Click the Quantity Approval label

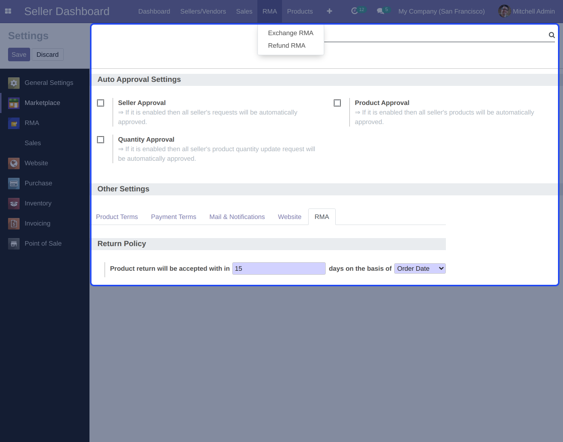point(146,140)
